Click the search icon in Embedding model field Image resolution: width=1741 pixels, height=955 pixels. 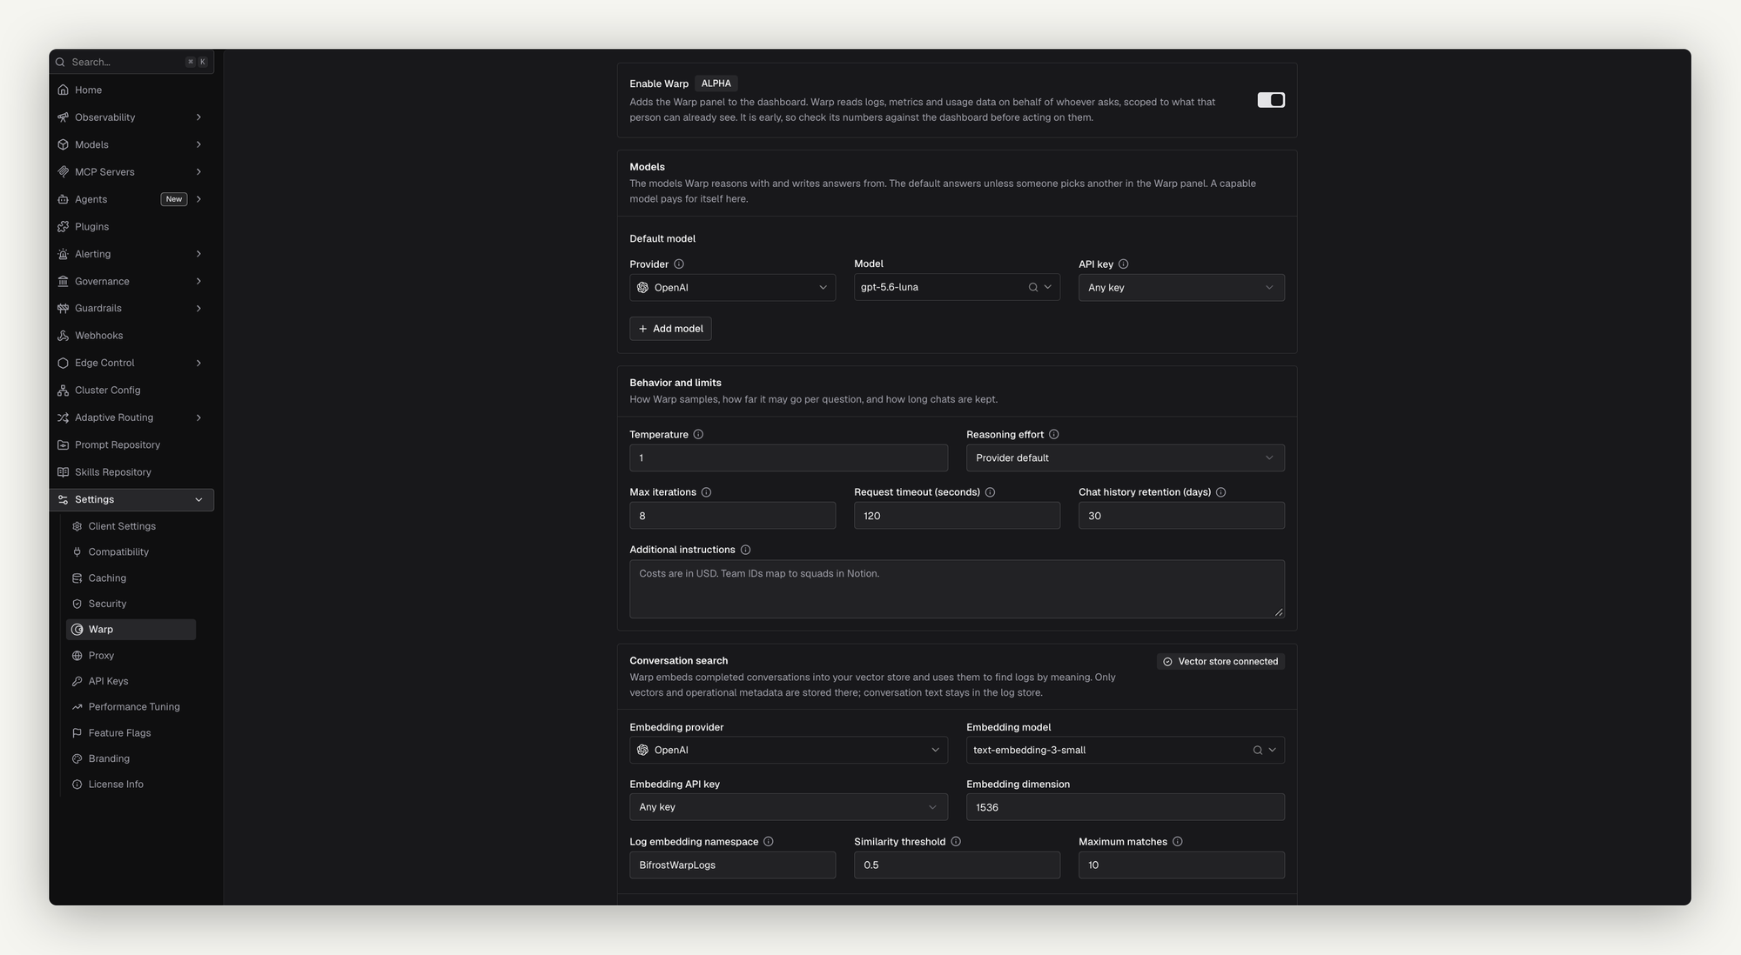click(1257, 751)
